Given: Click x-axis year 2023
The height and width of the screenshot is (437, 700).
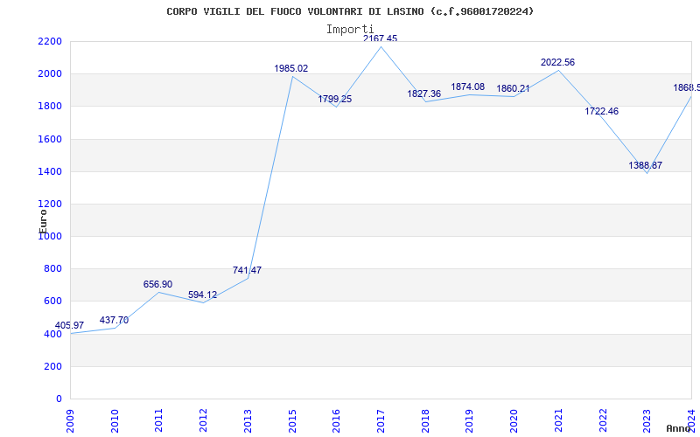Looking at the screenshot, I should (x=647, y=421).
